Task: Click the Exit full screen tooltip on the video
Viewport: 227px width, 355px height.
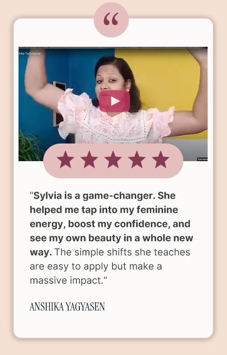Action: [x=202, y=159]
